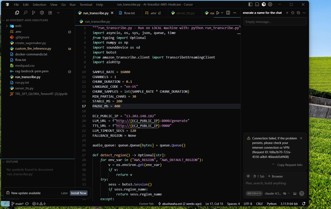Run the Python file play button

pyautogui.click(x=218, y=13)
